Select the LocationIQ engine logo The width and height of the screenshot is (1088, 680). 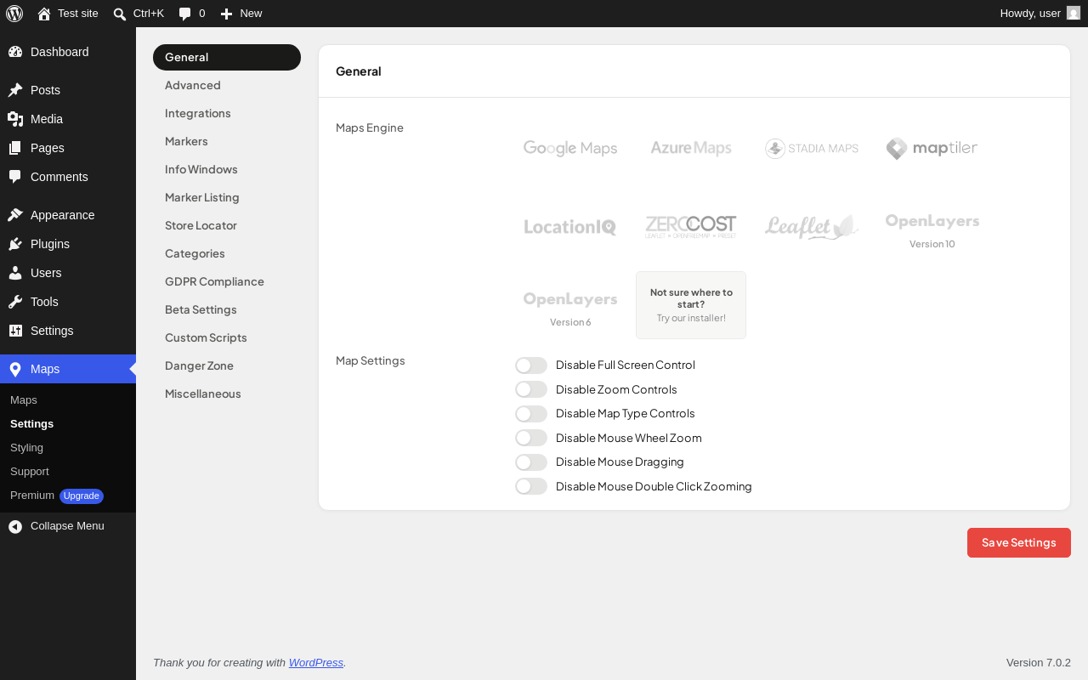570,227
